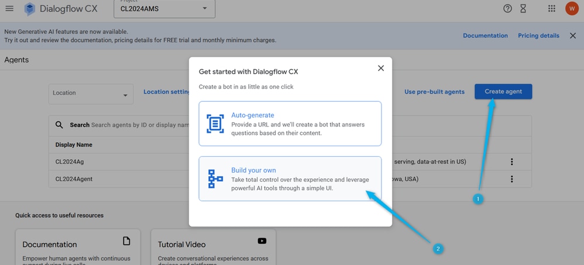This screenshot has height=265, width=584.
Task: Open the user account avatar W
Action: [x=572, y=9]
